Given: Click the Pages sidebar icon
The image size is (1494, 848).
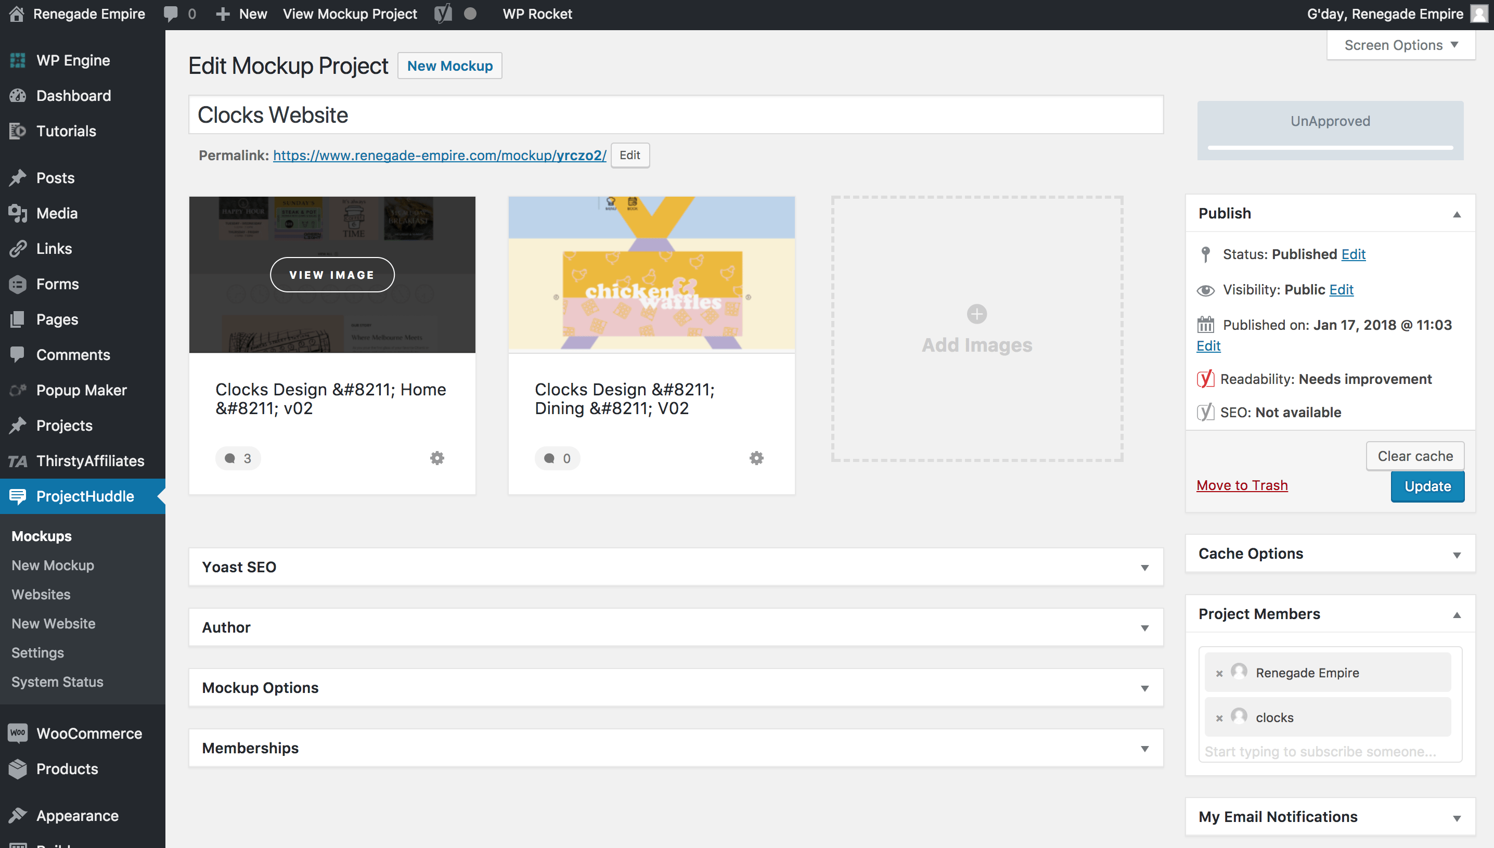Looking at the screenshot, I should (x=18, y=319).
